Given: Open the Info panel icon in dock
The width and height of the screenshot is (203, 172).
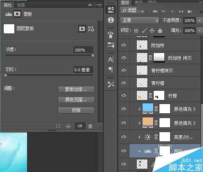Looking at the screenshot, I should [x=111, y=20].
